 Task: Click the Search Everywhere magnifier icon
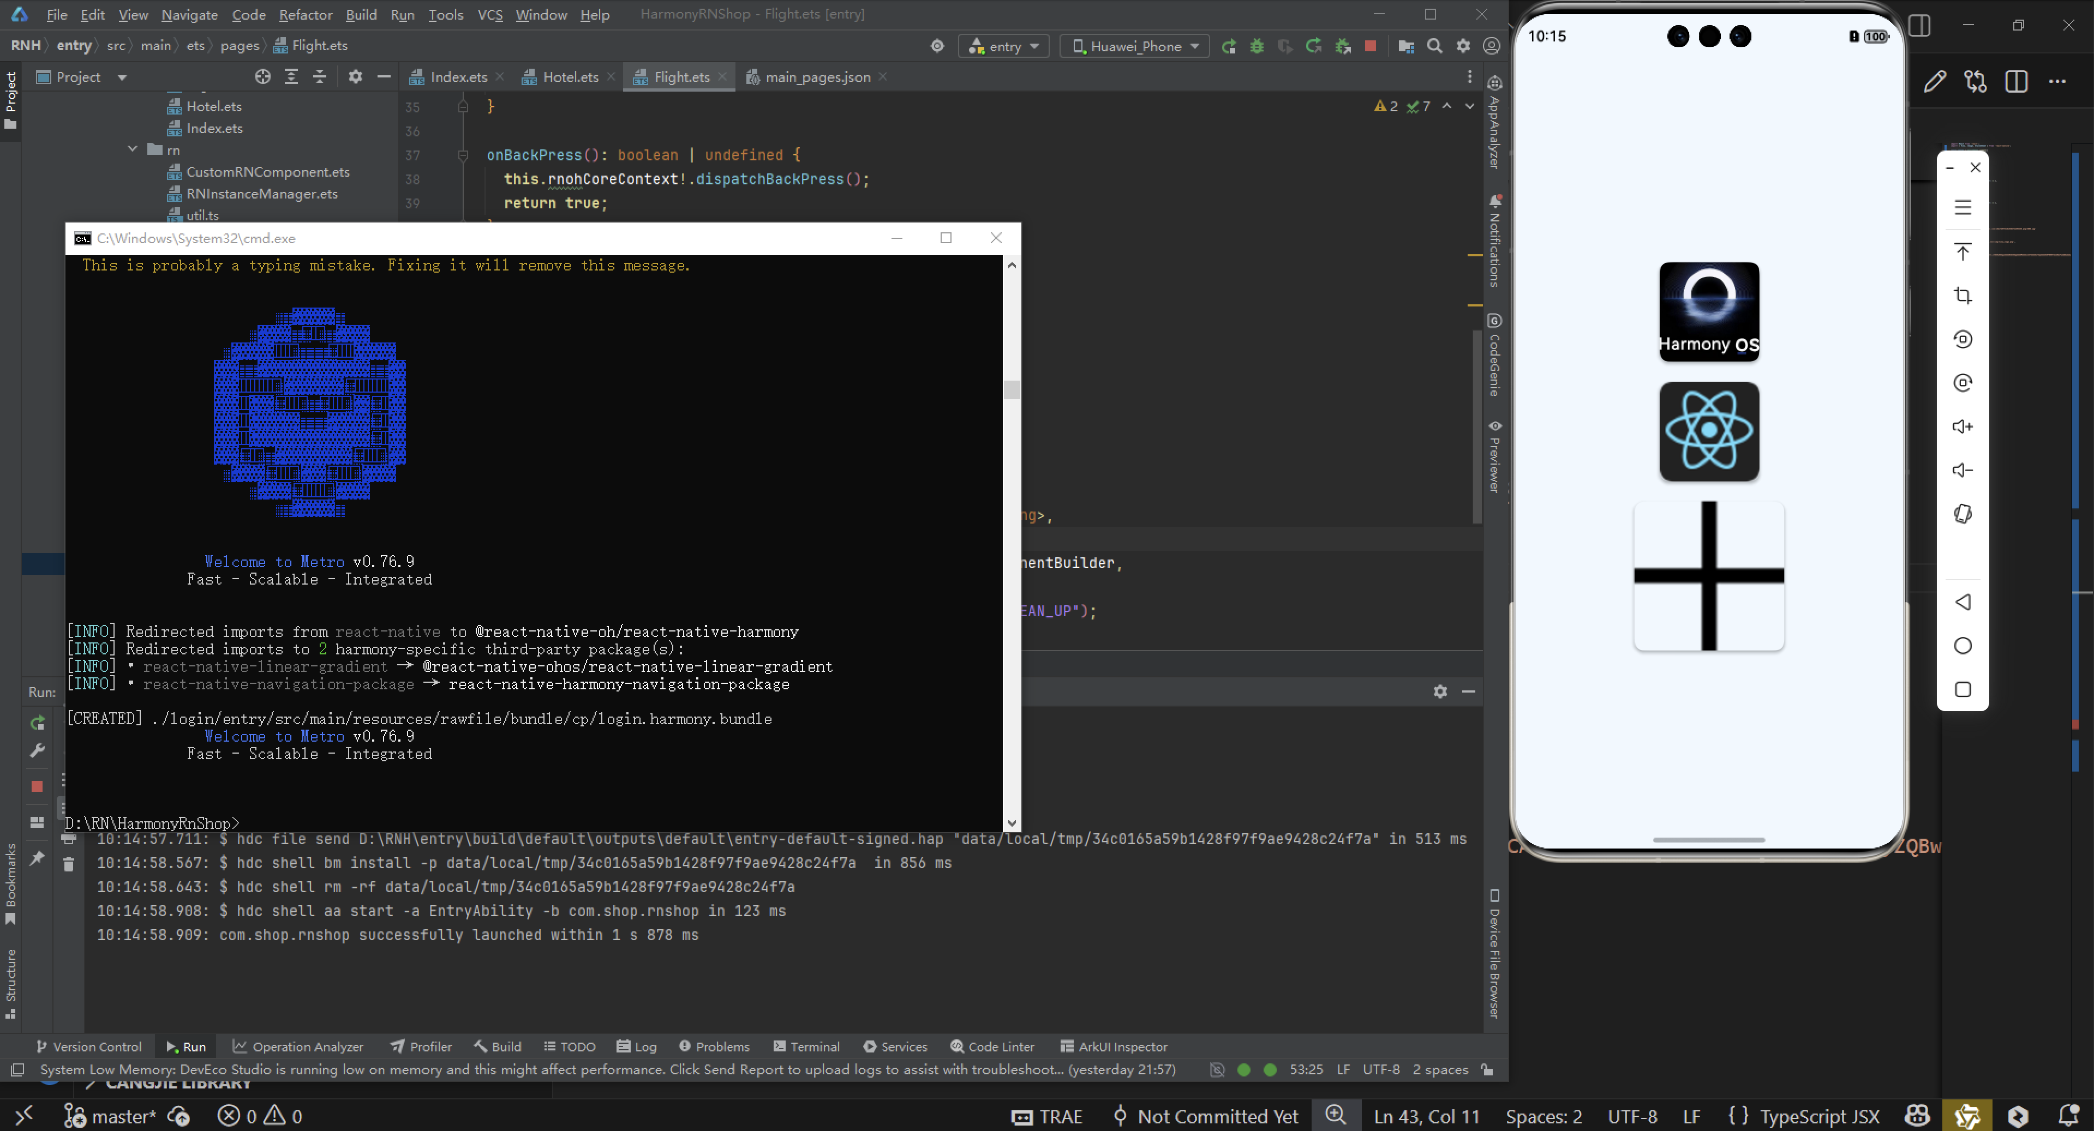(x=1435, y=46)
